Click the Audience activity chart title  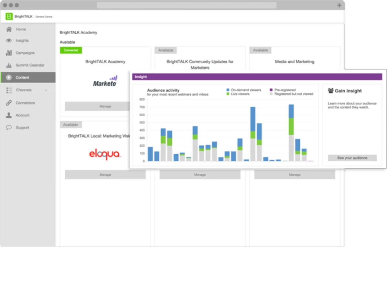point(163,90)
